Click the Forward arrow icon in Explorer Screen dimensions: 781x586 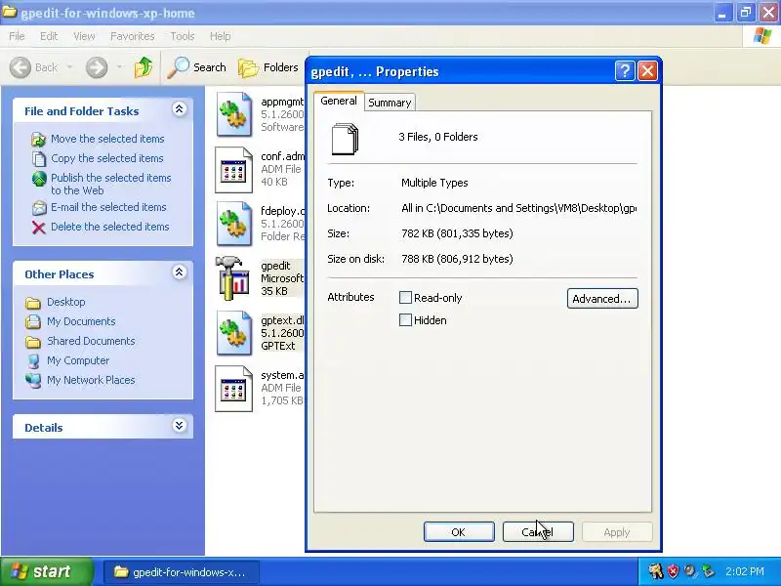coord(97,67)
